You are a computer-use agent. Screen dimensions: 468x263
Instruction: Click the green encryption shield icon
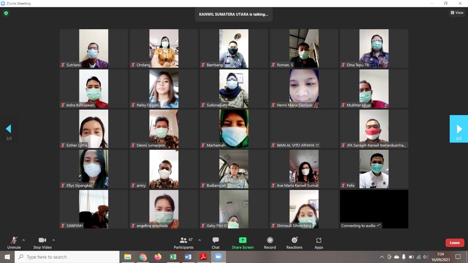point(6,13)
